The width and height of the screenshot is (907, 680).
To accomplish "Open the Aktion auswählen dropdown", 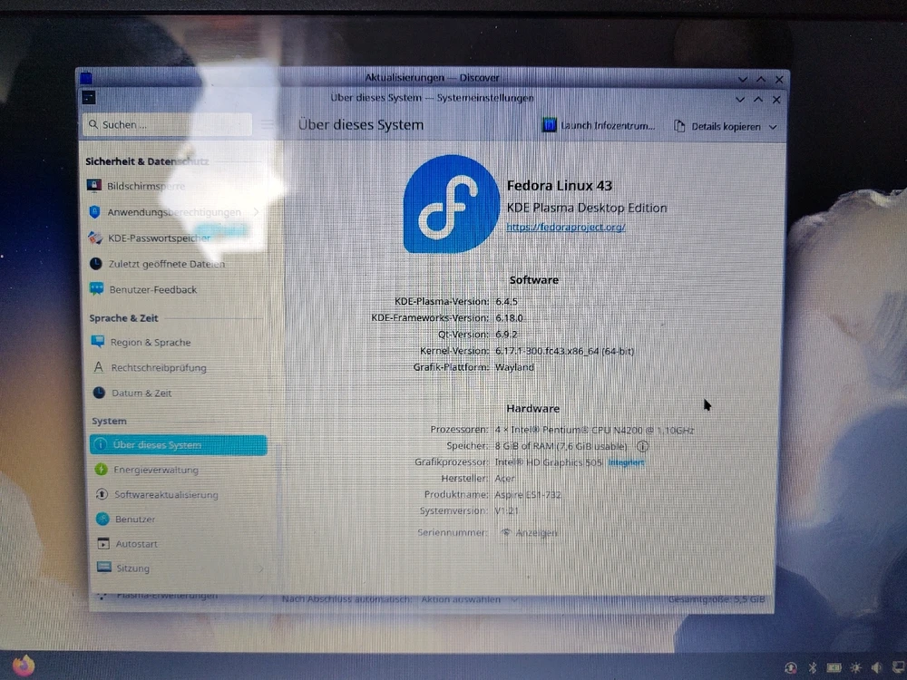I will [466, 600].
